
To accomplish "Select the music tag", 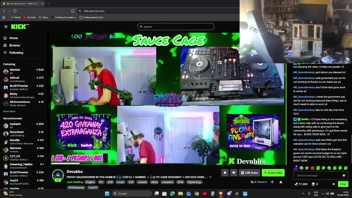I will tap(120, 182).
